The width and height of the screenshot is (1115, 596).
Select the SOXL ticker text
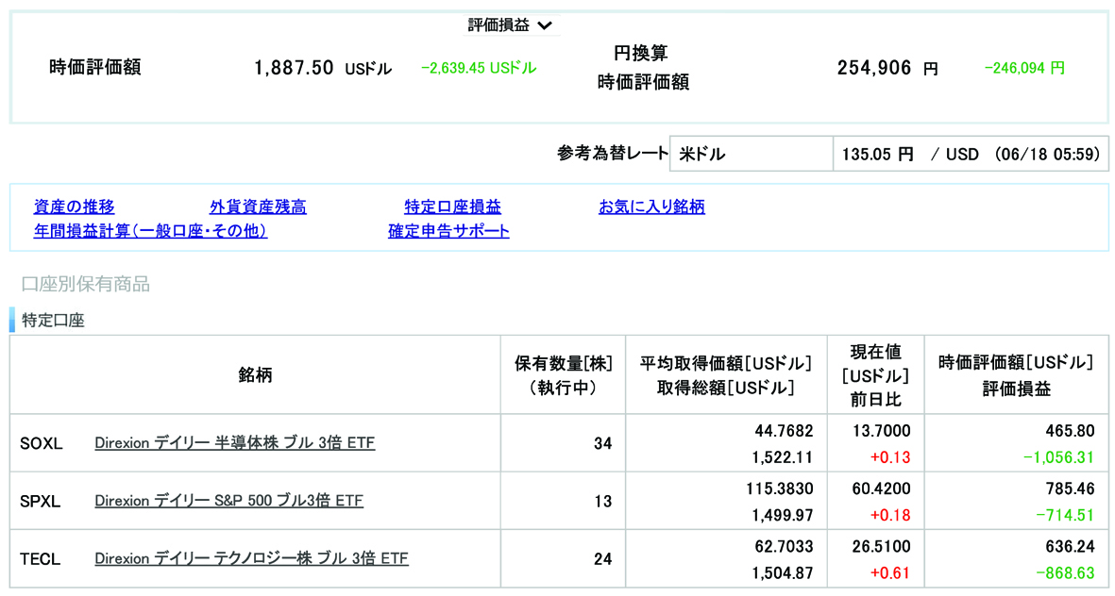point(42,443)
